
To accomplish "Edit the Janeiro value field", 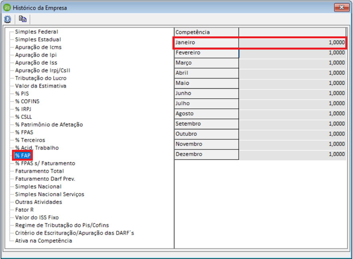I will pos(292,42).
